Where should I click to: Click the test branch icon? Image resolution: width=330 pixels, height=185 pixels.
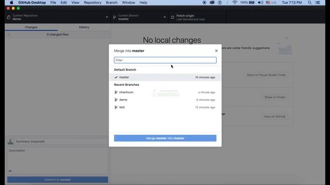[x=115, y=107]
